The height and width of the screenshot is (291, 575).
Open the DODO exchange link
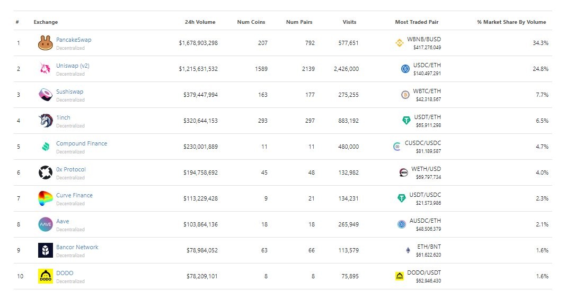65,273
